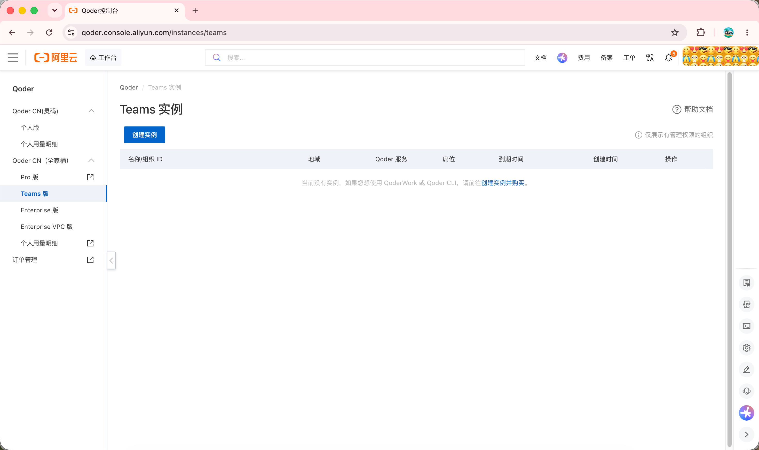This screenshot has width=759, height=450.
Task: Contact support via headset icon
Action: (x=747, y=391)
